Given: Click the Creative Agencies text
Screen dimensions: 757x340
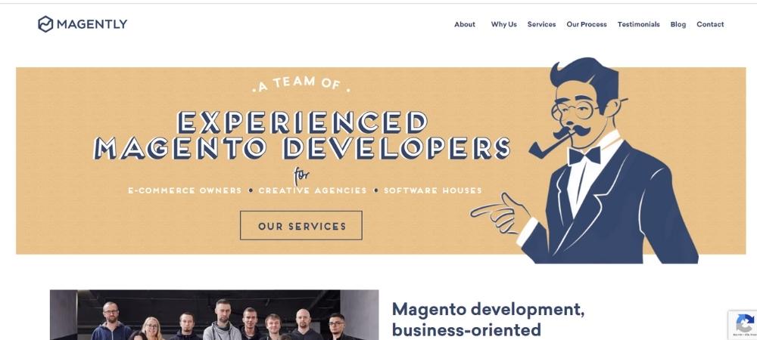Looking at the screenshot, I should pos(313,190).
